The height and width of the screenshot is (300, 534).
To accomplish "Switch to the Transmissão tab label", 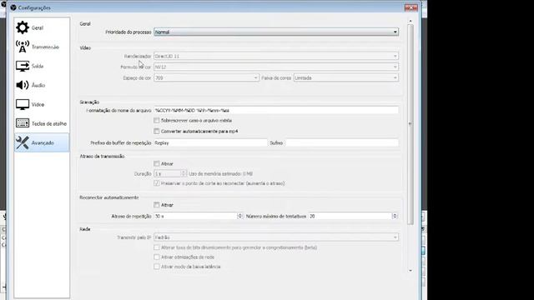I will (x=45, y=47).
